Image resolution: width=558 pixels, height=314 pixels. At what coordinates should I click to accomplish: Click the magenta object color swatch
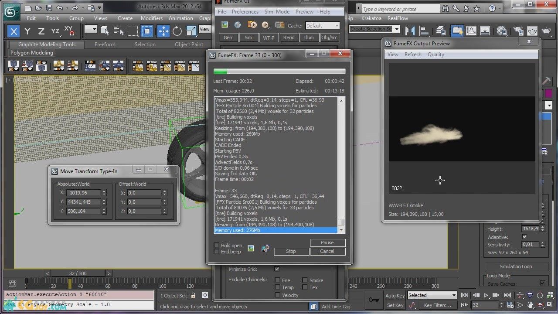(x=548, y=93)
